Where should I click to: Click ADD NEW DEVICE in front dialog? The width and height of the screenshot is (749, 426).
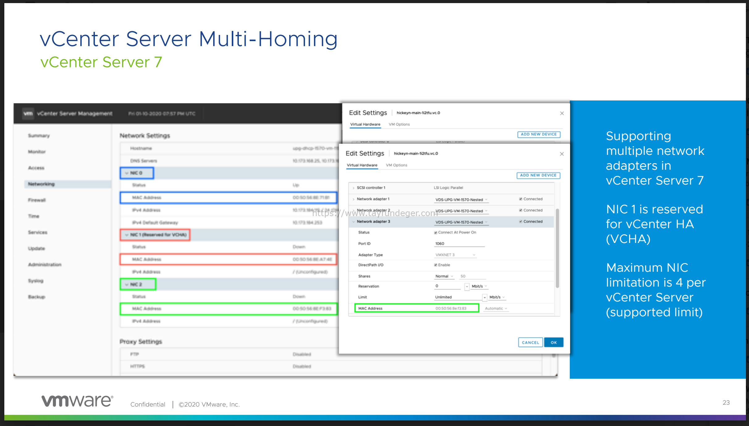[x=538, y=175]
